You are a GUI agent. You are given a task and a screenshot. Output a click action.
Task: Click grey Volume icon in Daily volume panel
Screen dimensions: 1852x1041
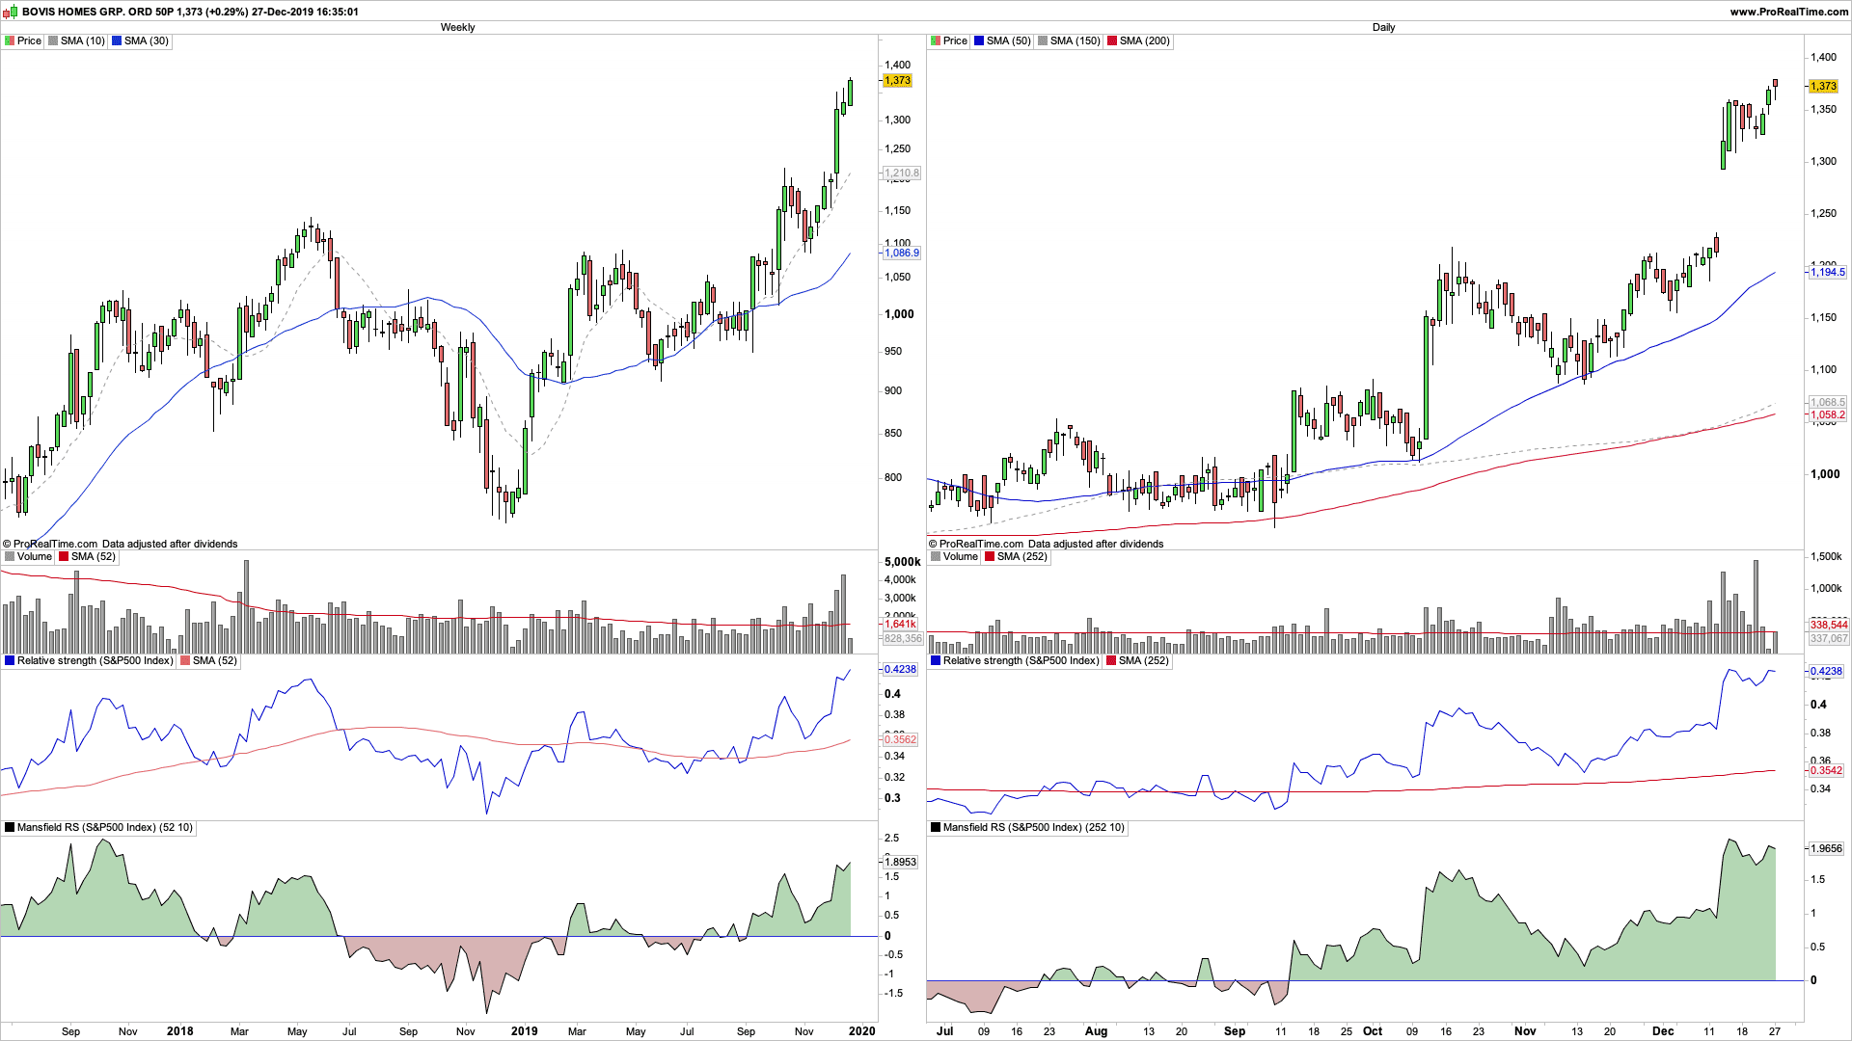point(936,557)
